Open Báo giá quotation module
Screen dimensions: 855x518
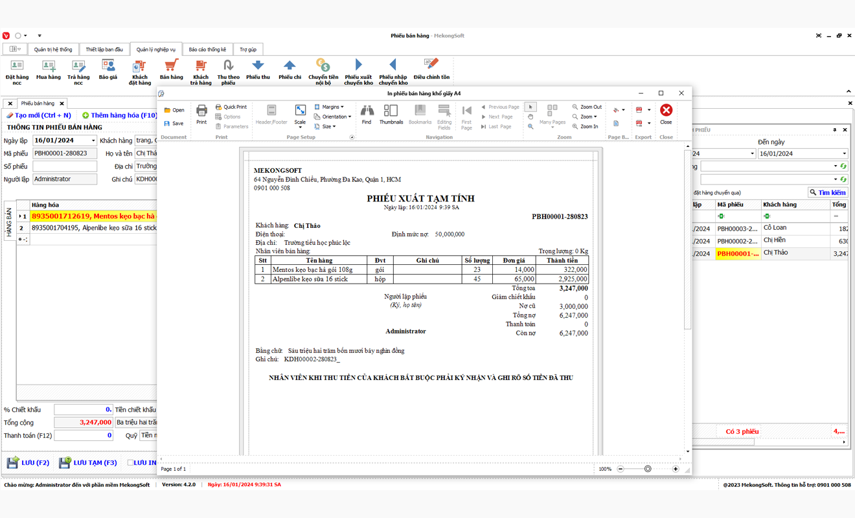pos(108,70)
